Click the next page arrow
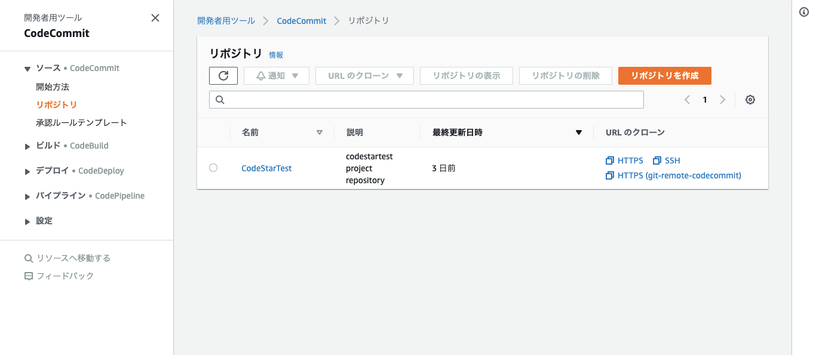Viewport: 816px width, 355px height. [723, 100]
